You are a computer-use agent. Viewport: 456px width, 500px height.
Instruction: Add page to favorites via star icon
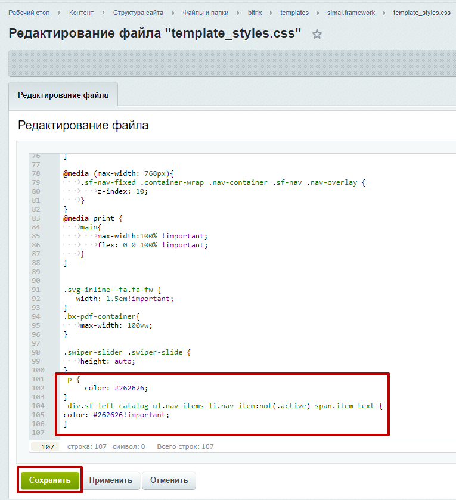click(317, 35)
